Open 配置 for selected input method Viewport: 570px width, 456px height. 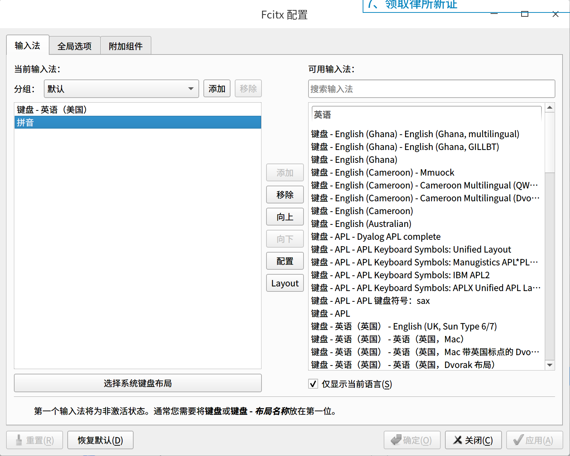click(285, 261)
